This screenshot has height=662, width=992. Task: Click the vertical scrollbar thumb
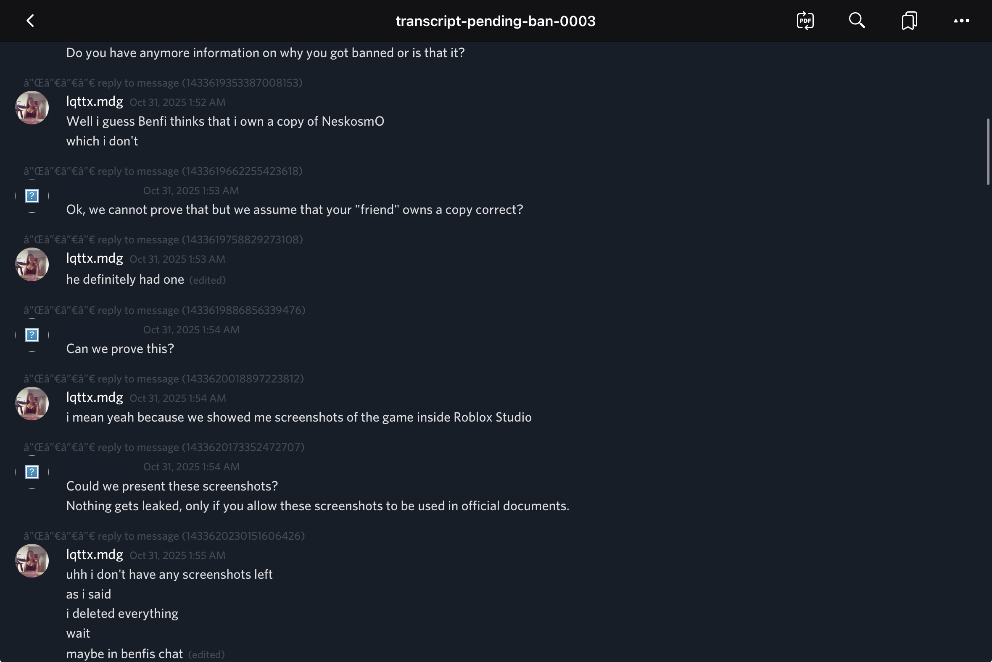pos(988,152)
